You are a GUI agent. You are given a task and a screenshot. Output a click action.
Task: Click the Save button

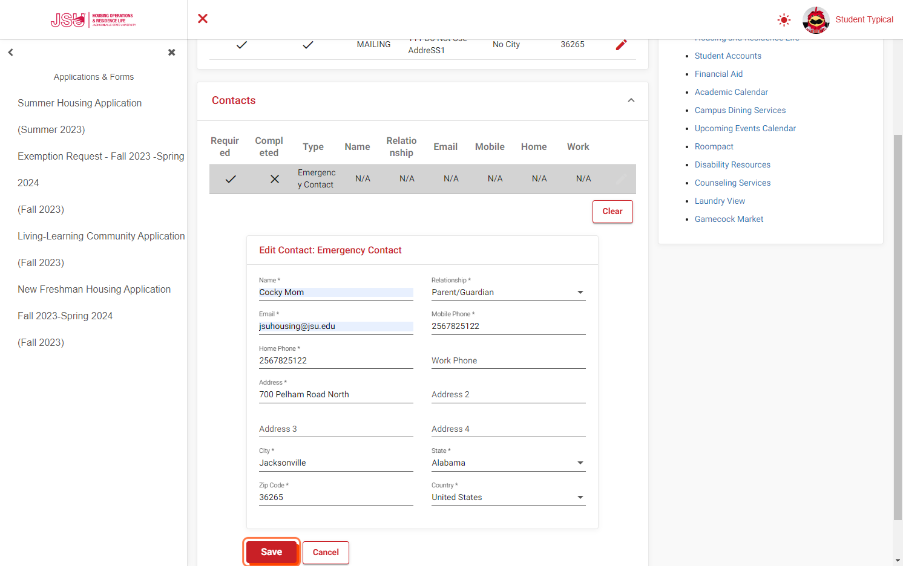[272, 552]
